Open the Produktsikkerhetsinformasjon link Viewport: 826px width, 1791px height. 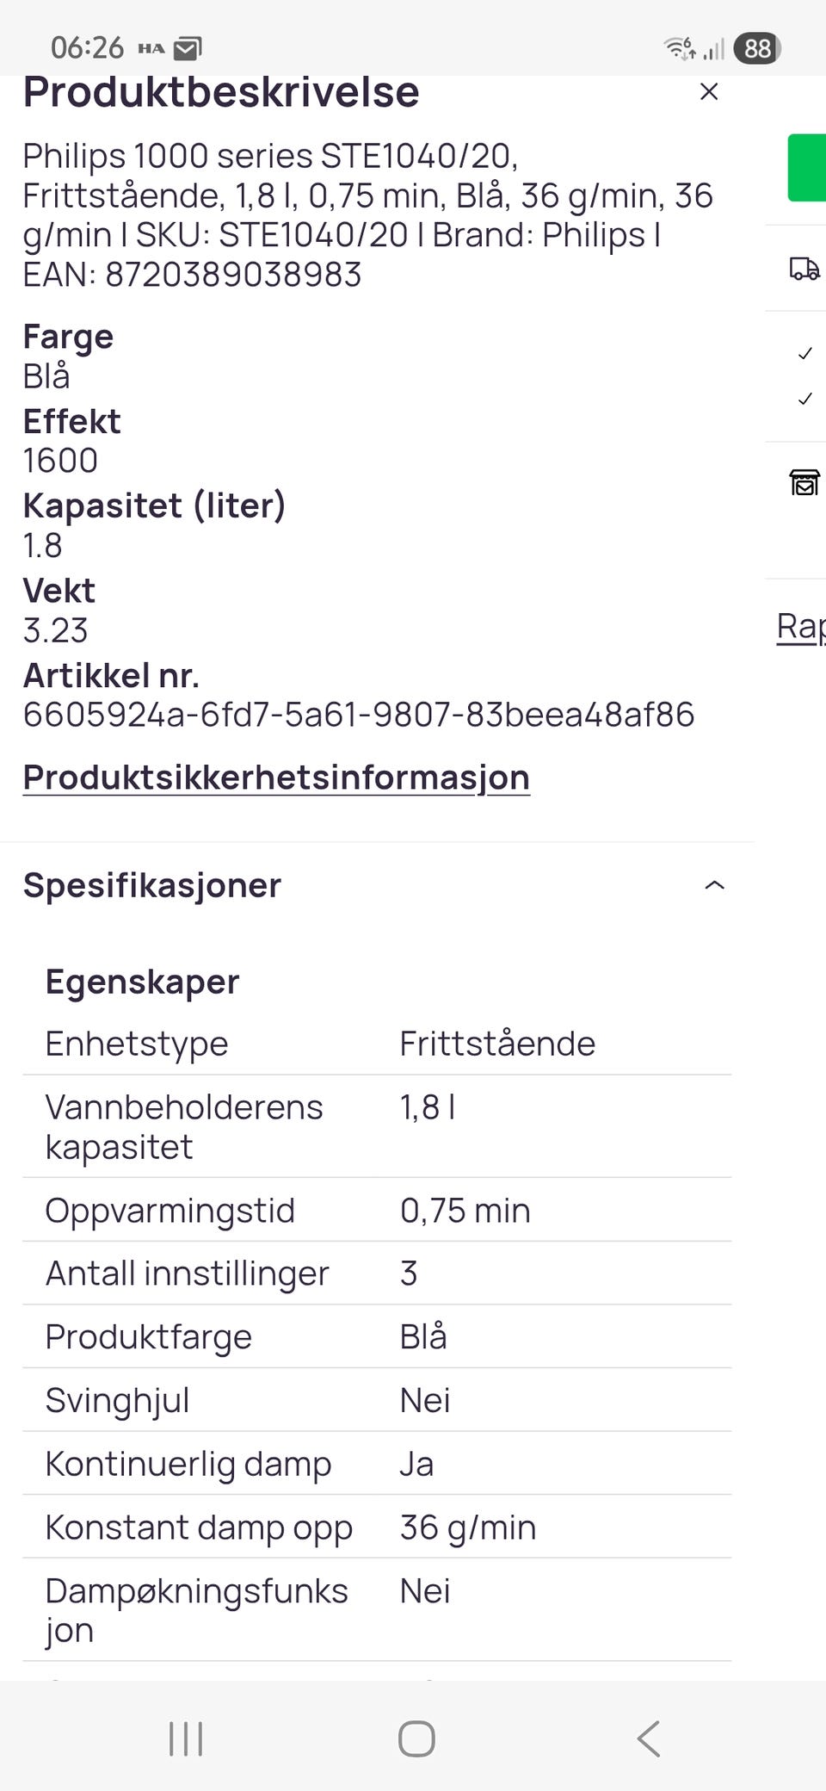pos(276,778)
